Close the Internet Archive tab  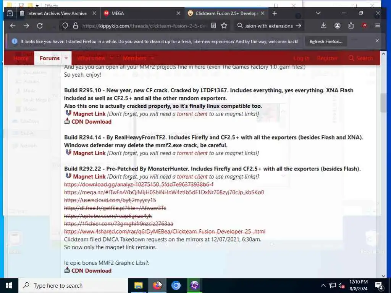pos(94,13)
